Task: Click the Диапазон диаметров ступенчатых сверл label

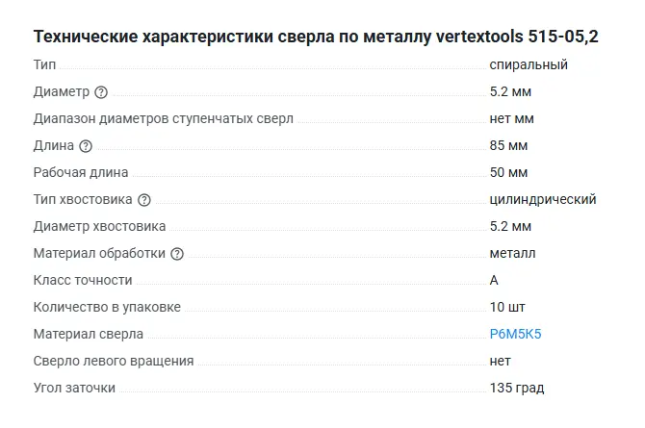Action: click(163, 118)
